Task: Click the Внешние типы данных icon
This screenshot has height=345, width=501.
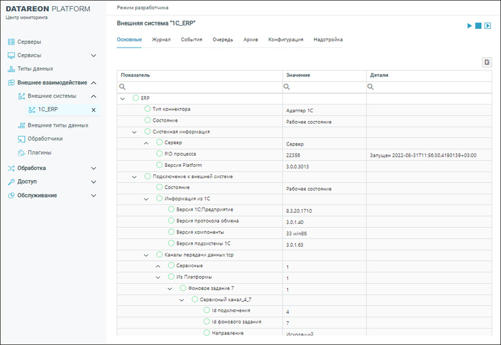Action: pyautogui.click(x=21, y=125)
